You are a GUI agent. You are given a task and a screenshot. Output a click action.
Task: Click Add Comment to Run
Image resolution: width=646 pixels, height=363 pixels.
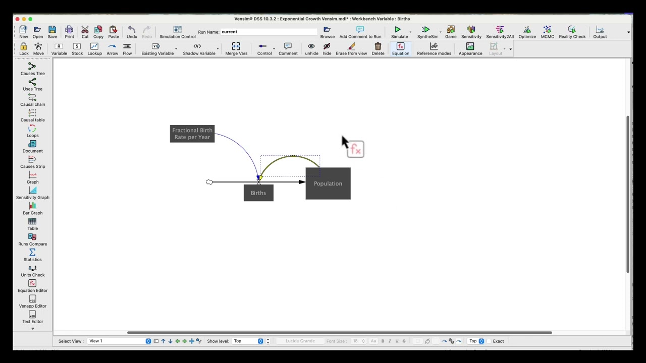[360, 32]
